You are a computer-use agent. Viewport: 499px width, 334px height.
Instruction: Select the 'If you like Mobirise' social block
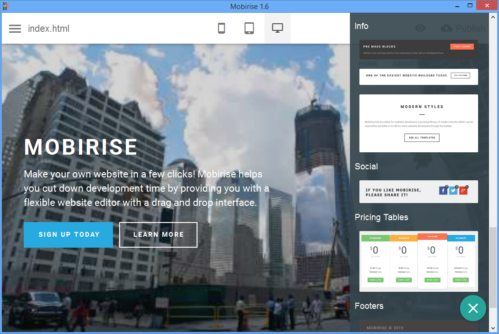418,192
